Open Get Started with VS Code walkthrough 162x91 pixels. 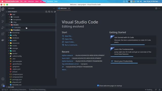133,40
